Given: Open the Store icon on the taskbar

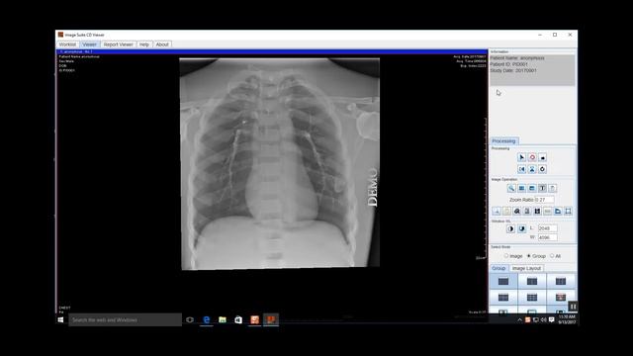Looking at the screenshot, I should 238,319.
